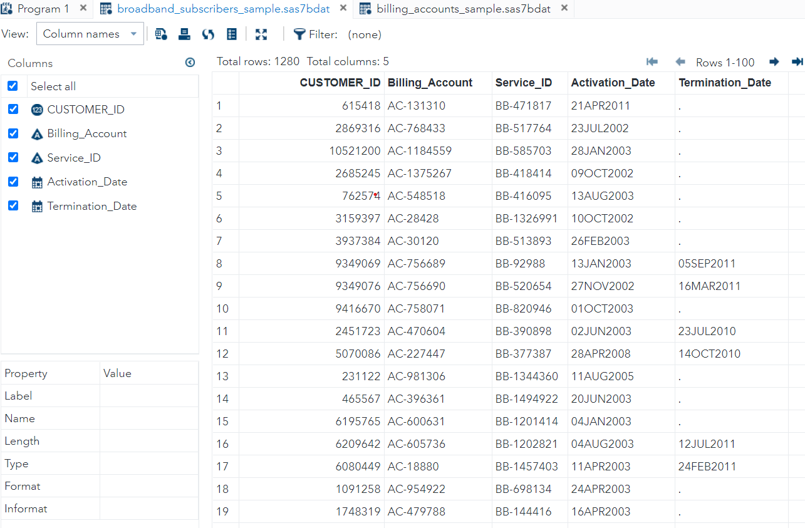Collapse the Columns panel using the arrow icon
805x528 pixels.
tap(190, 63)
